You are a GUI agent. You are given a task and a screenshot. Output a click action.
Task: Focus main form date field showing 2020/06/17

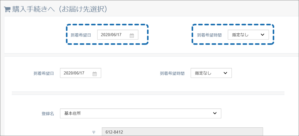tap(80, 73)
